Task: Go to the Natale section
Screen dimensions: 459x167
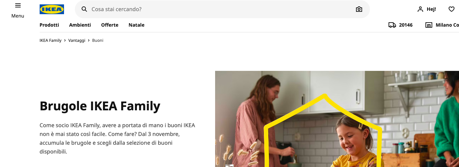Action: point(137,25)
